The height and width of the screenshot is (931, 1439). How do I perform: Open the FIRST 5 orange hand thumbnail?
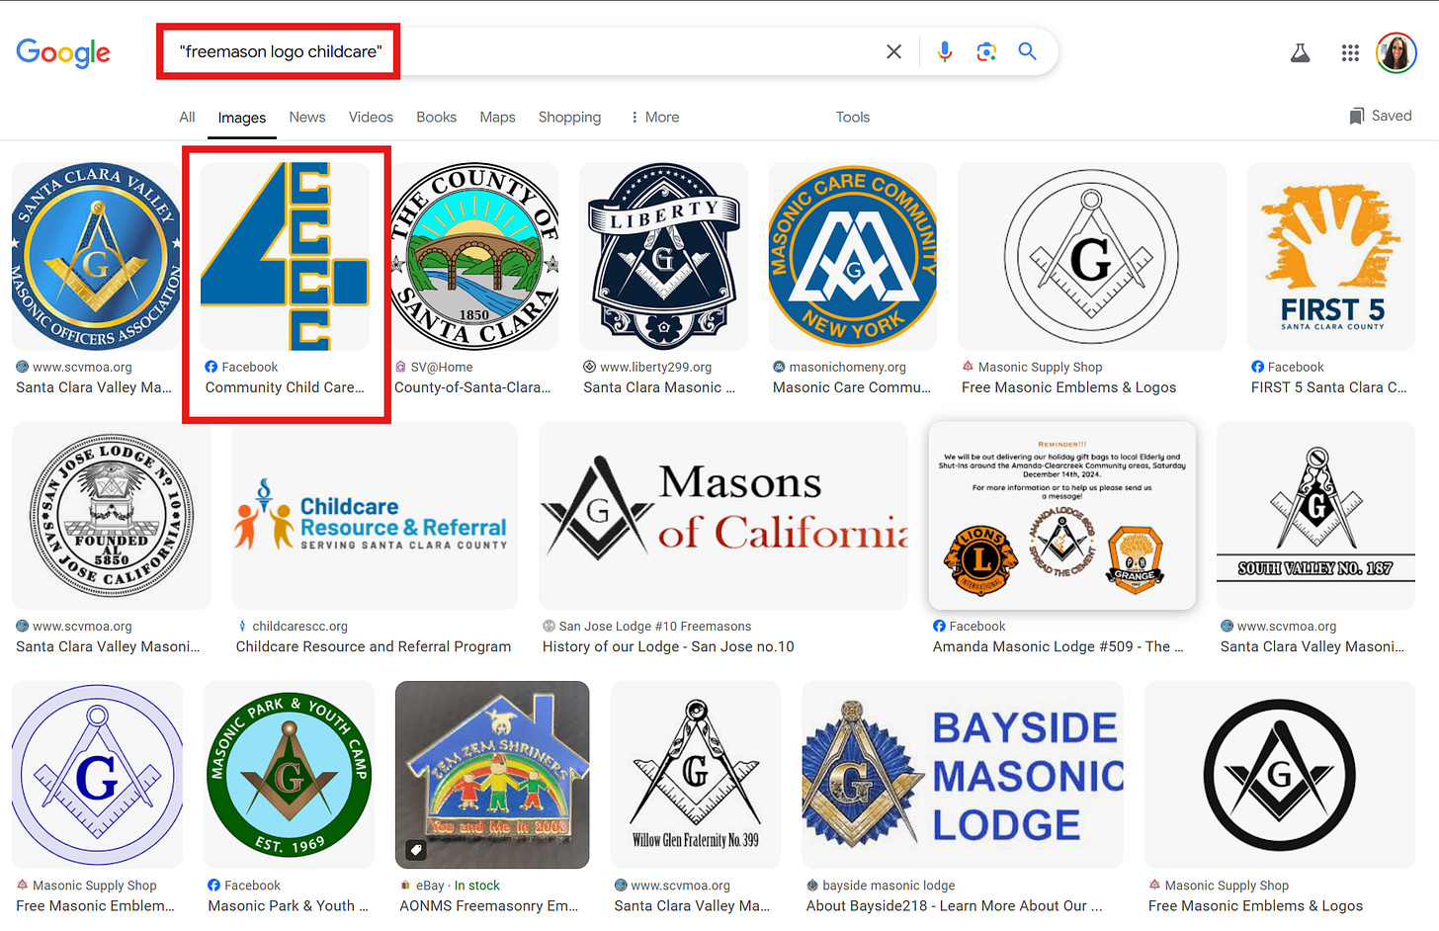1331,256
